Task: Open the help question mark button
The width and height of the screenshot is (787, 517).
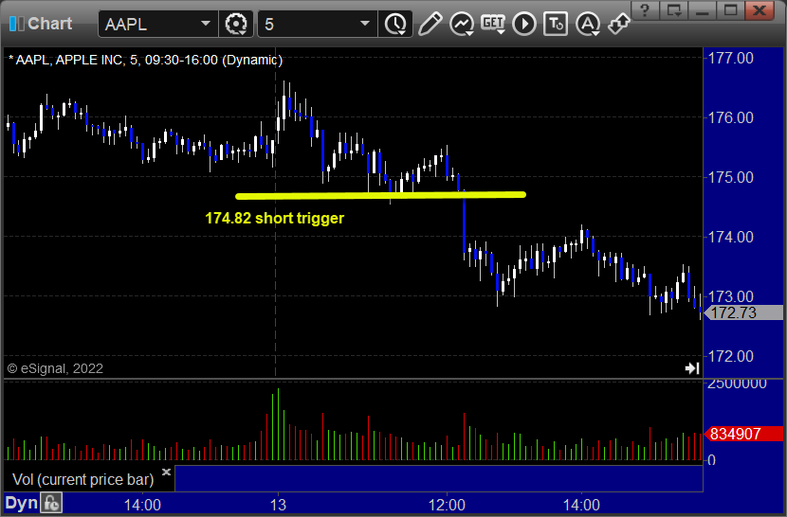Action: click(645, 10)
